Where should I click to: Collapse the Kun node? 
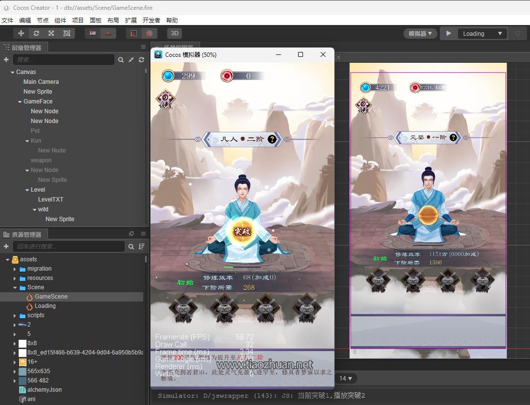27,141
